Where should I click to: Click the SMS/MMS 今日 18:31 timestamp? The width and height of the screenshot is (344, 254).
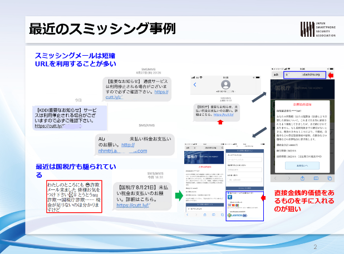tap(155, 175)
